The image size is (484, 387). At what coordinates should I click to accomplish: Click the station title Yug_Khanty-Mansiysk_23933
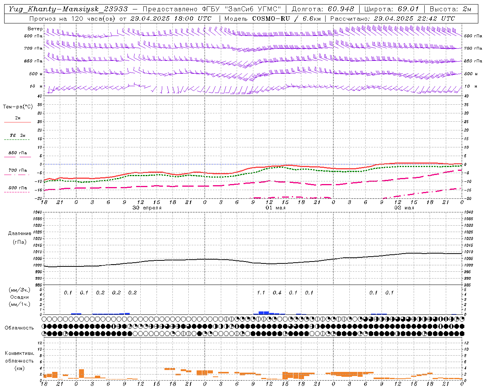coord(68,9)
